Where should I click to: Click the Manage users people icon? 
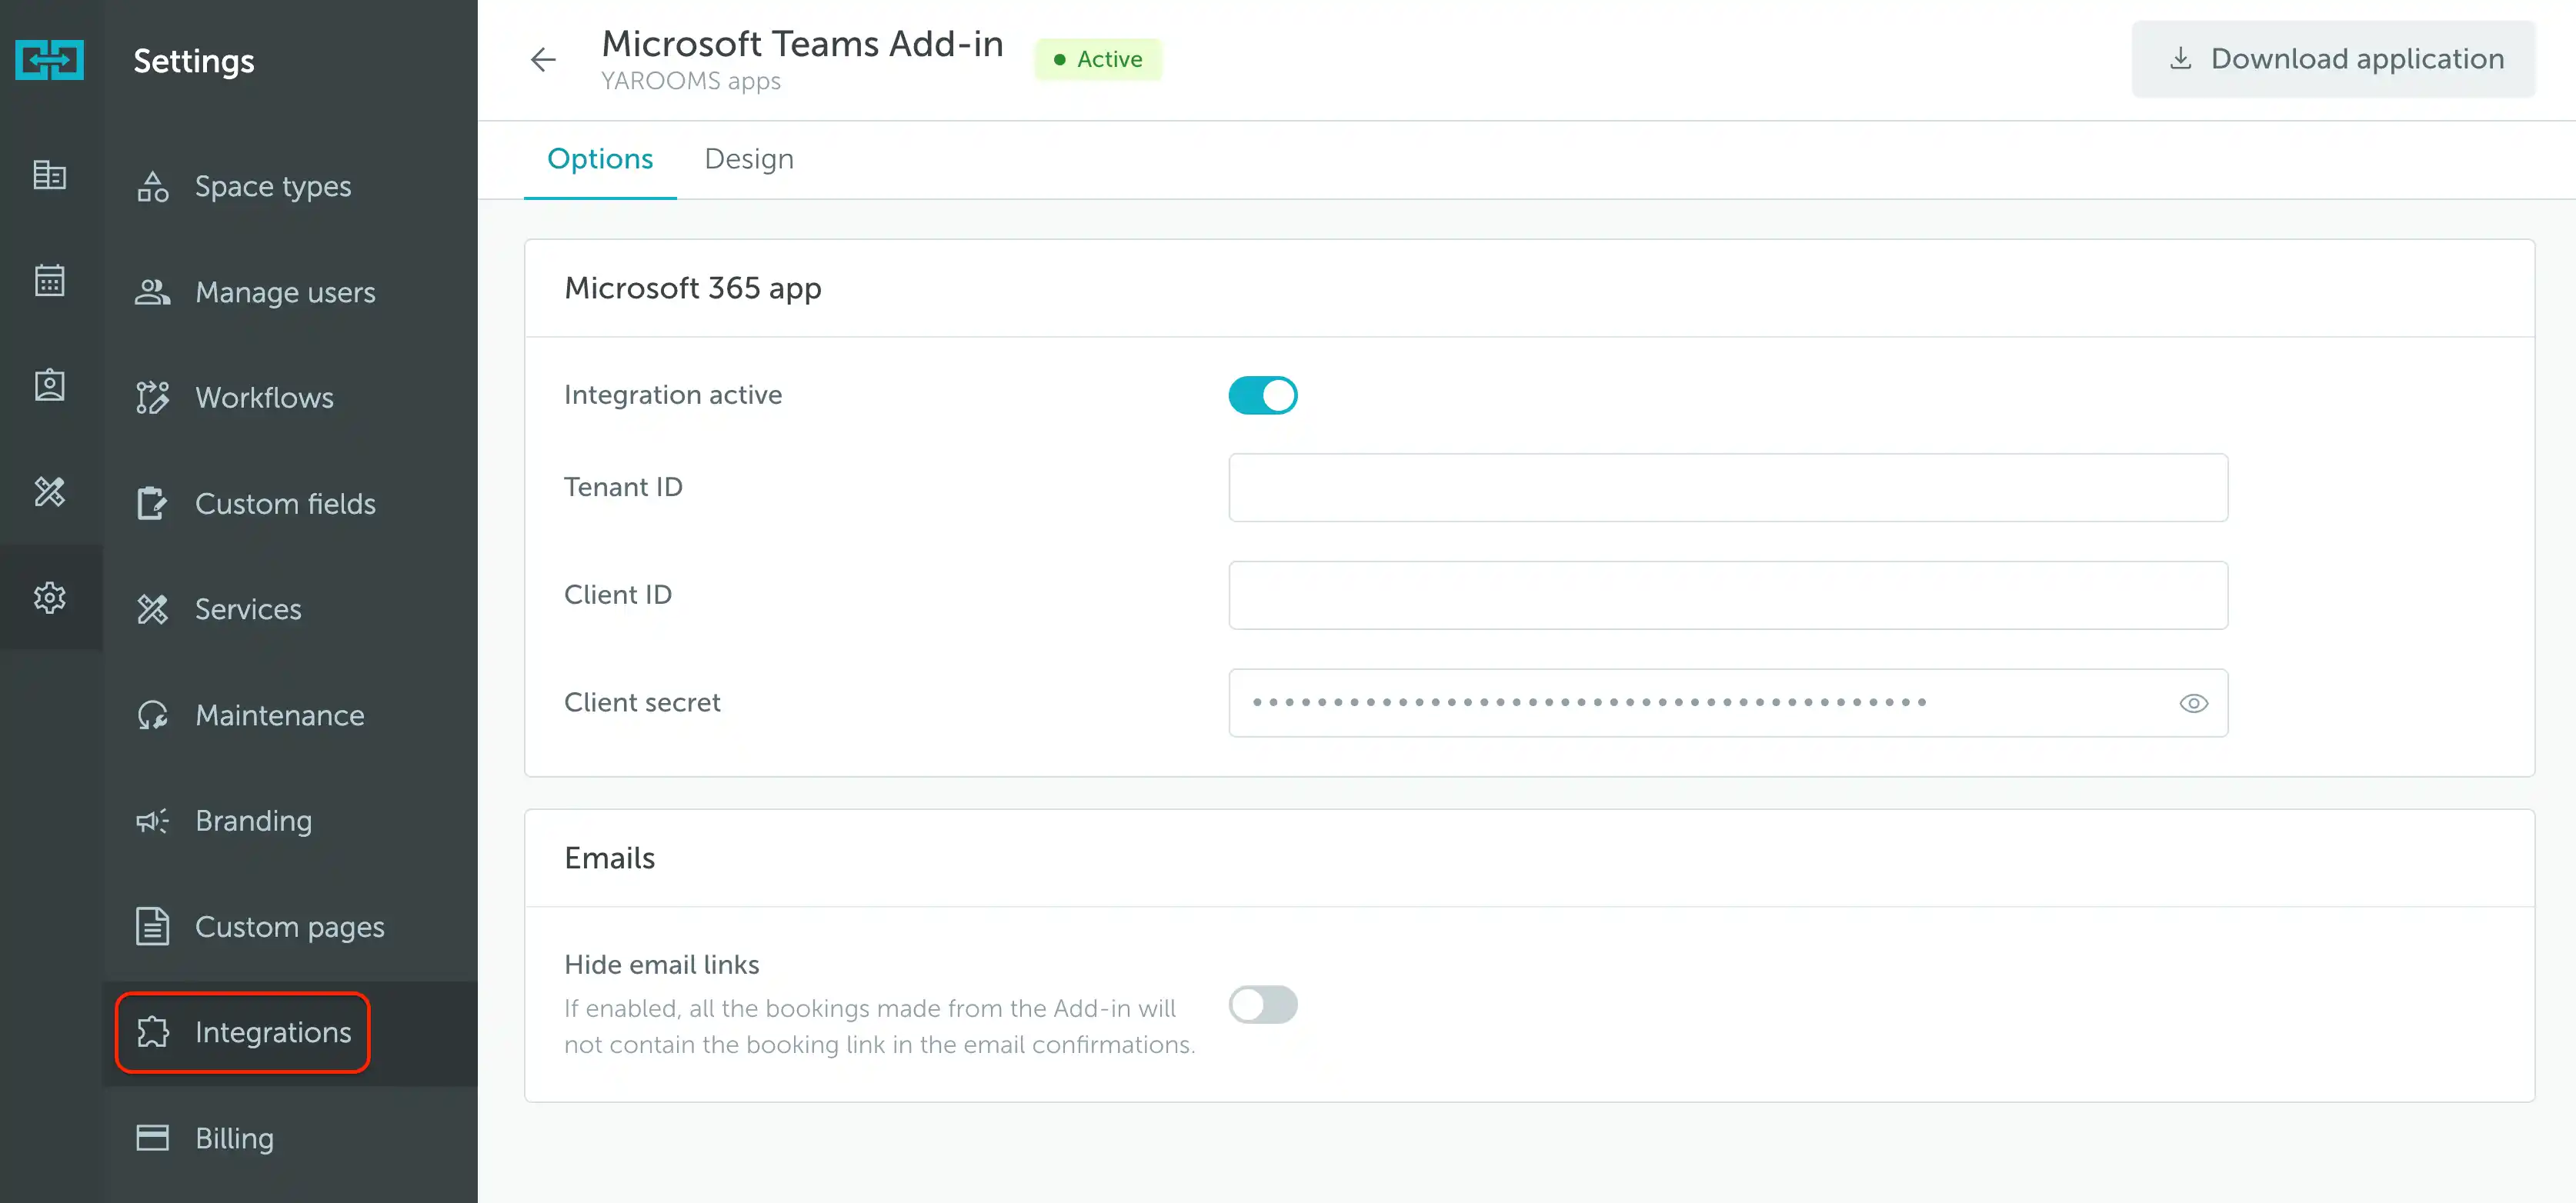pos(152,292)
